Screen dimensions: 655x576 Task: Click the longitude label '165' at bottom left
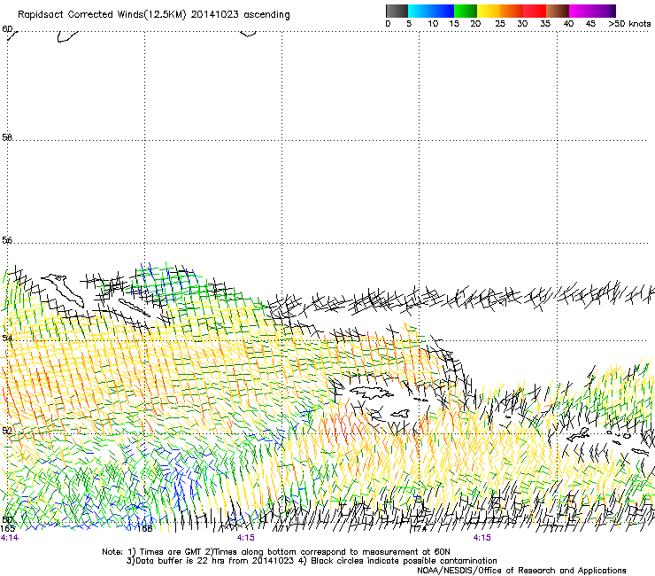click(x=7, y=529)
